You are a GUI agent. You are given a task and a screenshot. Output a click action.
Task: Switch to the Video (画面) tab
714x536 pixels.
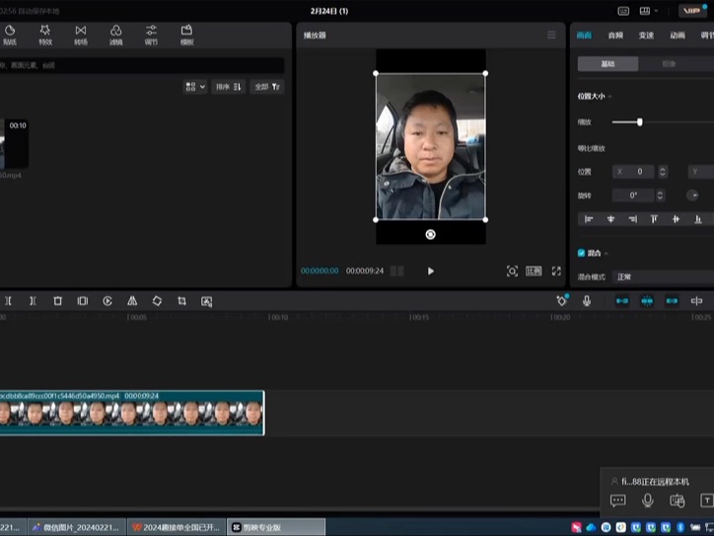pos(584,36)
